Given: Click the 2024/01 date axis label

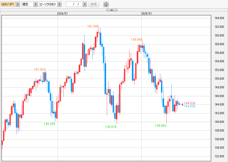Looking at the screenshot, I should [x=62, y=14].
